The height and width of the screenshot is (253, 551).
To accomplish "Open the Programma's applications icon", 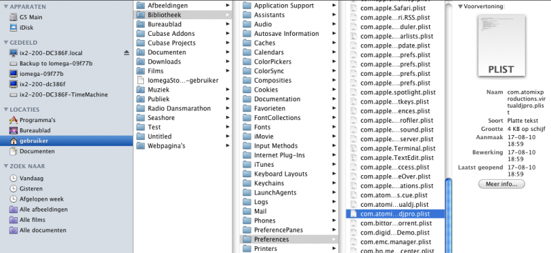I will pos(13,120).
